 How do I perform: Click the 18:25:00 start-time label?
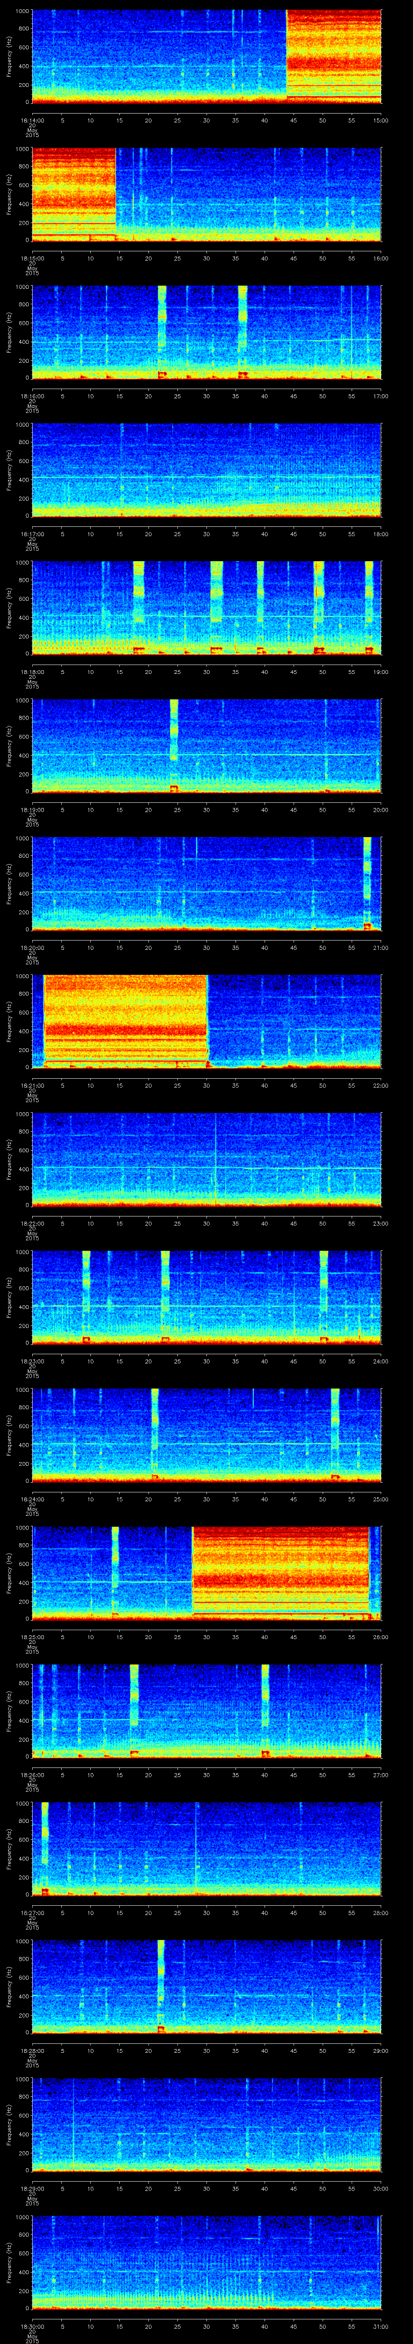click(32, 1637)
